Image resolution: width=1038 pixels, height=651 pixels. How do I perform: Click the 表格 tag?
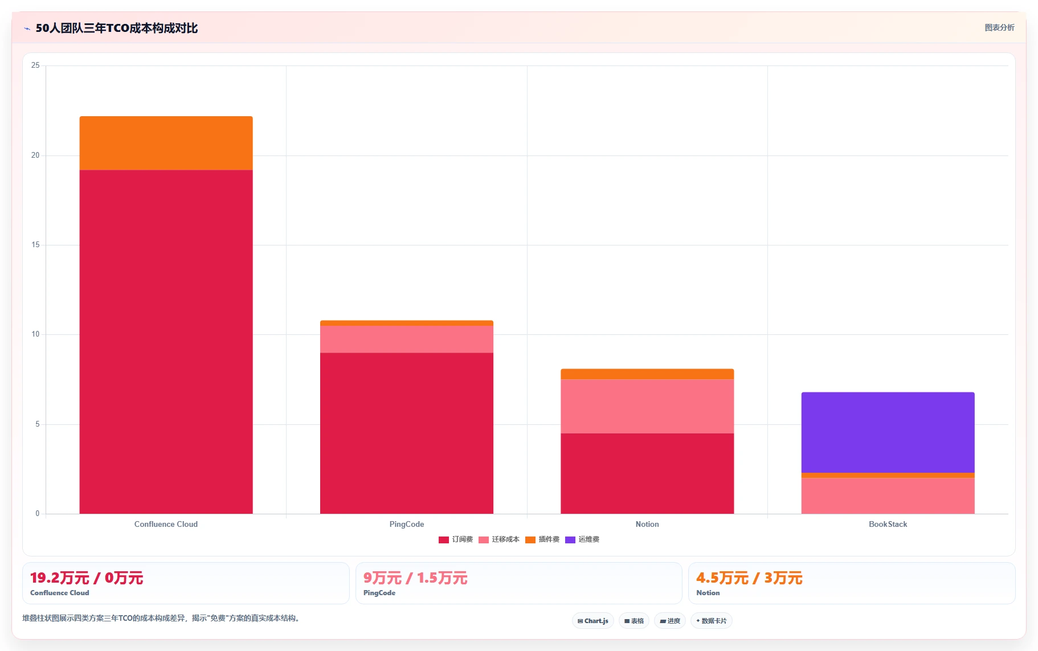point(634,621)
